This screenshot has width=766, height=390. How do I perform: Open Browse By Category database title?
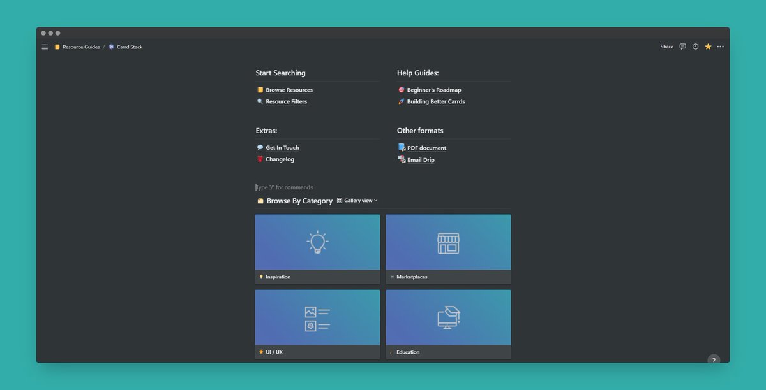click(x=299, y=201)
